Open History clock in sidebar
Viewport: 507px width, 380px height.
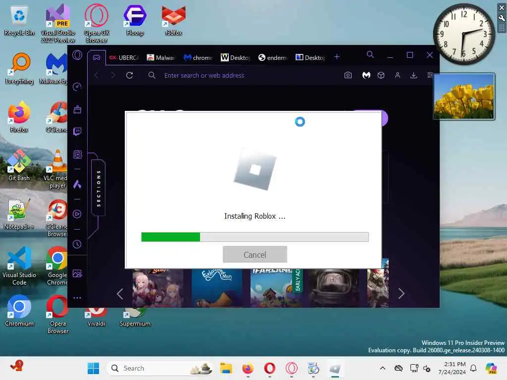pyautogui.click(x=77, y=244)
